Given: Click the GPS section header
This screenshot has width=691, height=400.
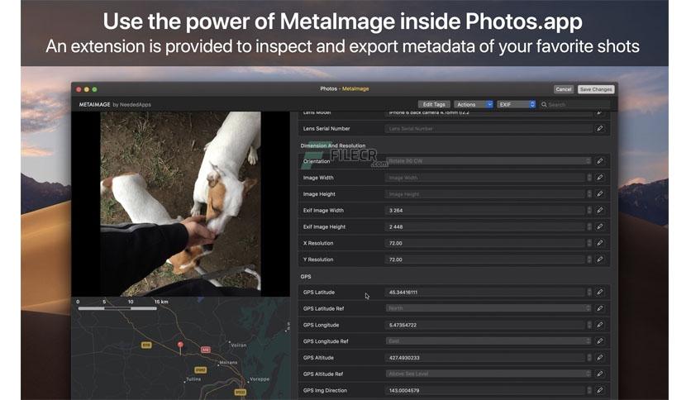Looking at the screenshot, I should coord(306,277).
